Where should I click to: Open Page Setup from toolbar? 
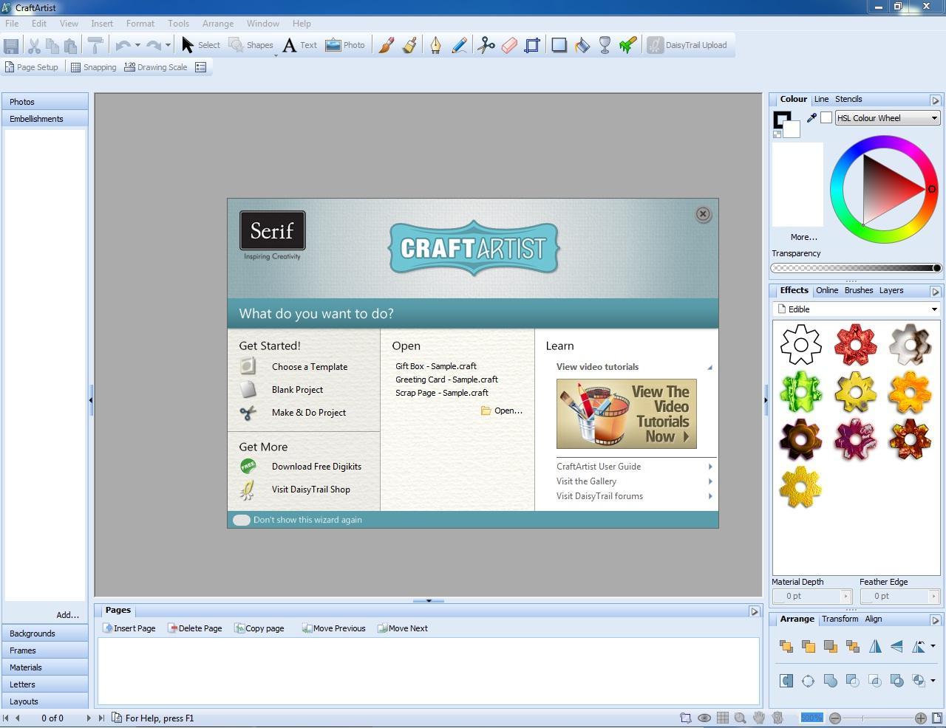tap(31, 66)
